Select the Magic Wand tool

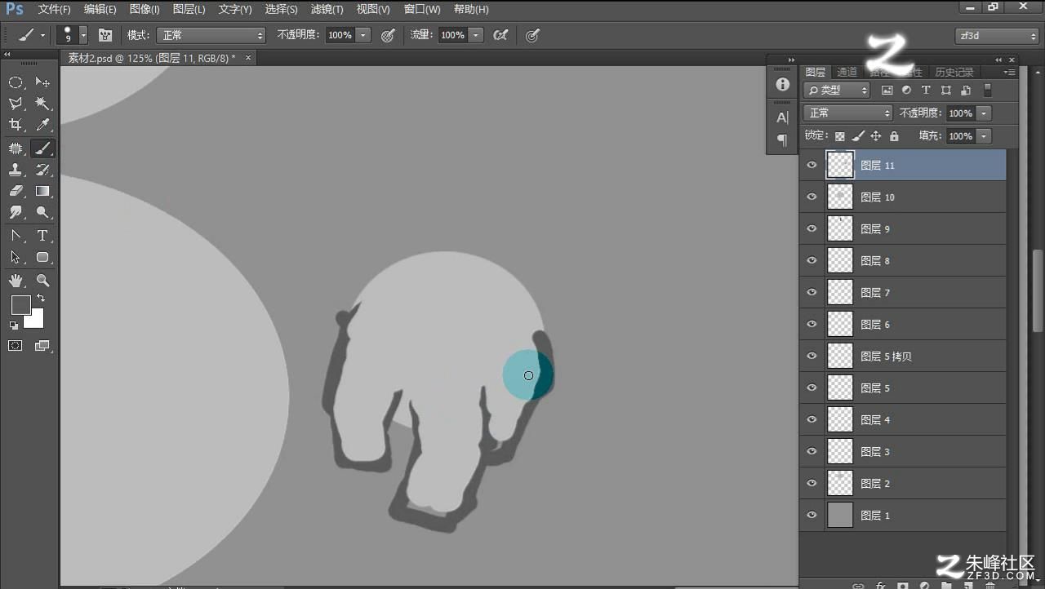pos(42,104)
